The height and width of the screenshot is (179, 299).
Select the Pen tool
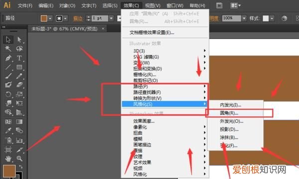(8, 58)
